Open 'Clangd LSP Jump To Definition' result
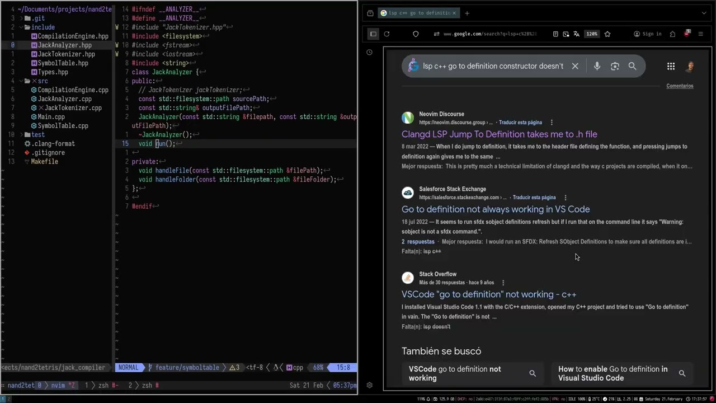The image size is (716, 403). tap(500, 134)
